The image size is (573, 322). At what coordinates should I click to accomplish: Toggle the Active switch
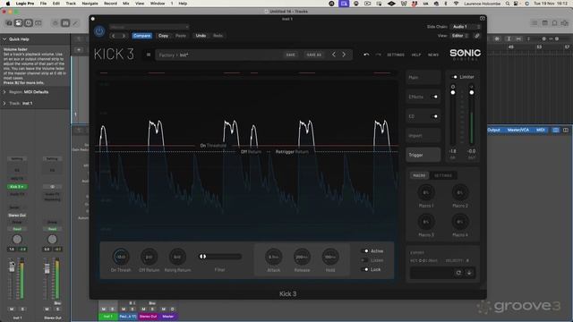(364, 251)
